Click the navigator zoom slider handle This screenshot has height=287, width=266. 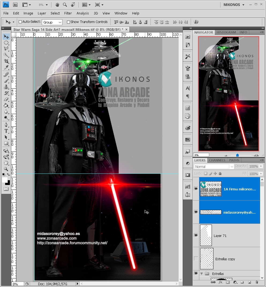[x=237, y=155]
